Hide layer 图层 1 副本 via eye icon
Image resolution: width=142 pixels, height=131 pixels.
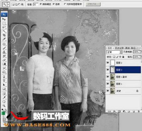107,77
